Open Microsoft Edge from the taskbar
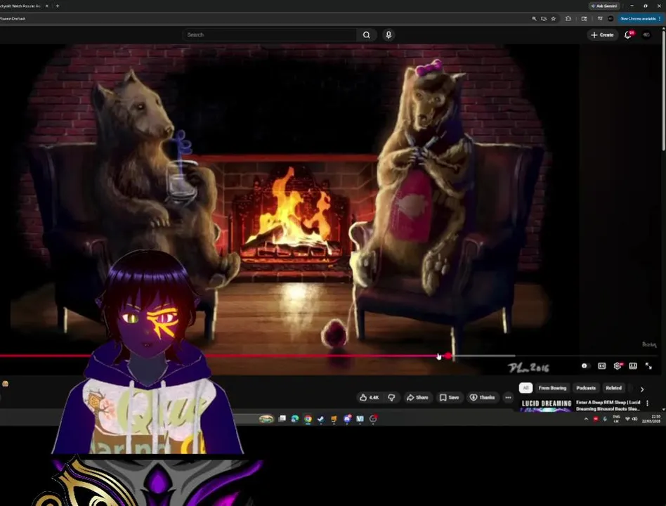This screenshot has height=506, width=666. click(x=295, y=419)
